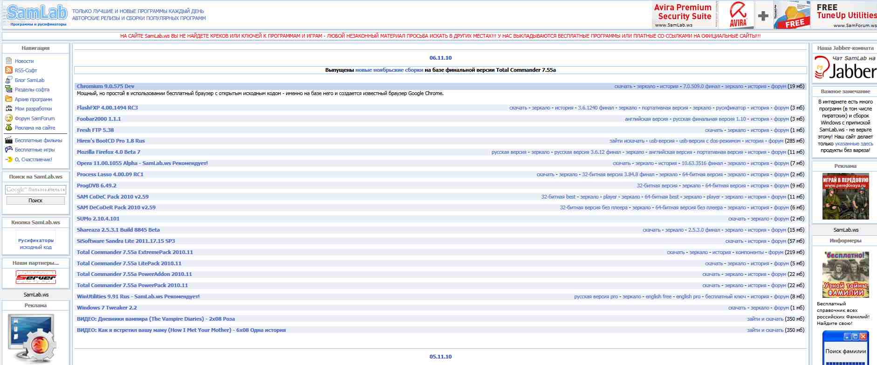Click бесплатный ключ in WinUtilities row
Image resolution: width=877 pixels, height=365 pixels.
(726, 296)
